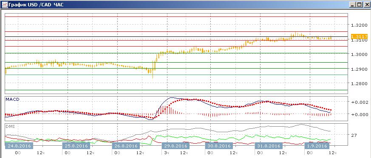Viewport: 371px width, 158px height.
Task: Click the black horizontal current price line
Action: (176, 36)
